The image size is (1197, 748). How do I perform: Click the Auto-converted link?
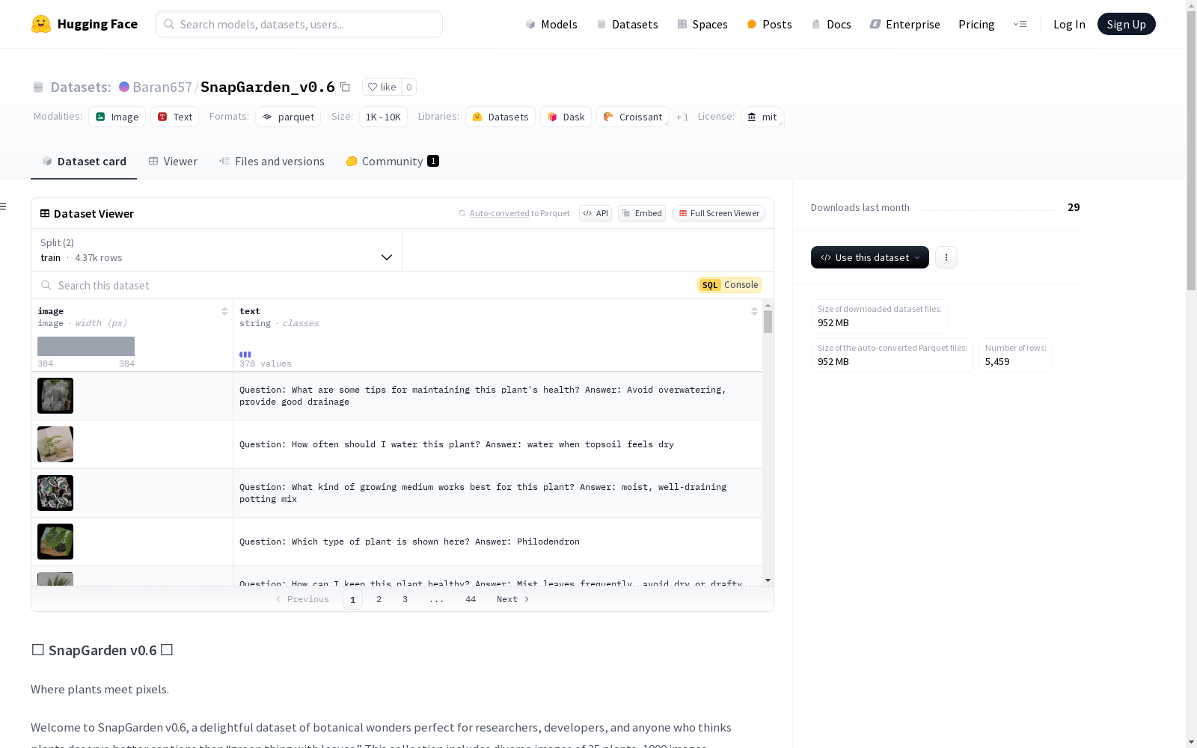499,213
